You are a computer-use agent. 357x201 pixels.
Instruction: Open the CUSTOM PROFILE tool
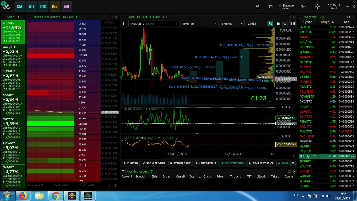point(154,163)
